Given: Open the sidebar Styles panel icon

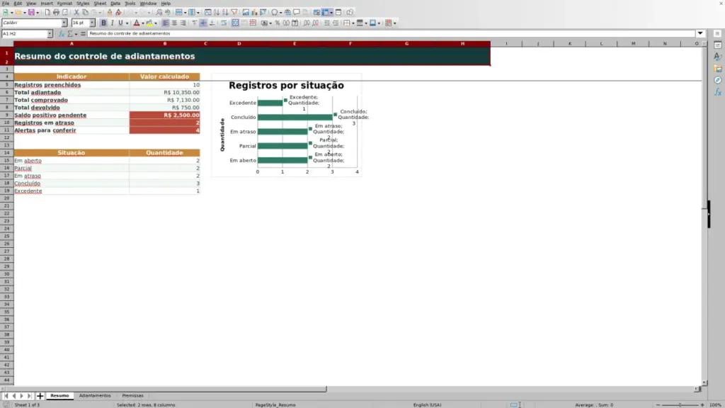Looking at the screenshot, I should pos(718,57).
